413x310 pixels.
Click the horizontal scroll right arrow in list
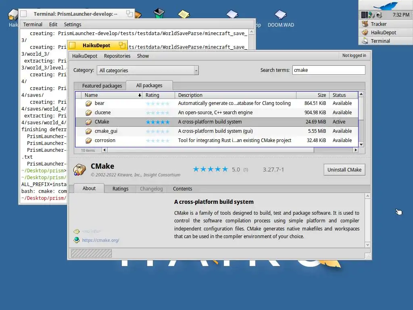pos(355,150)
